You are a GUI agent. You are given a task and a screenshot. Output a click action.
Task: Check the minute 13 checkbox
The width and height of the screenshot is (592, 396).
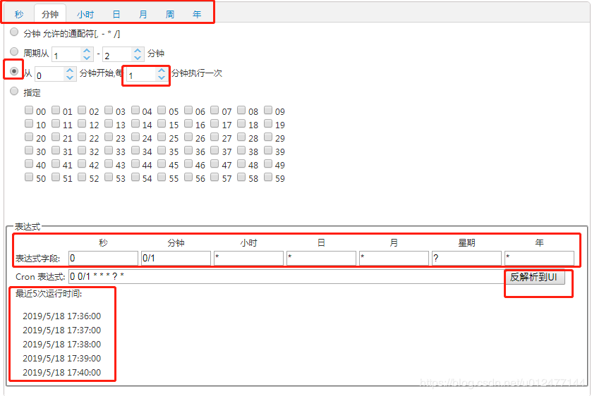click(x=109, y=123)
